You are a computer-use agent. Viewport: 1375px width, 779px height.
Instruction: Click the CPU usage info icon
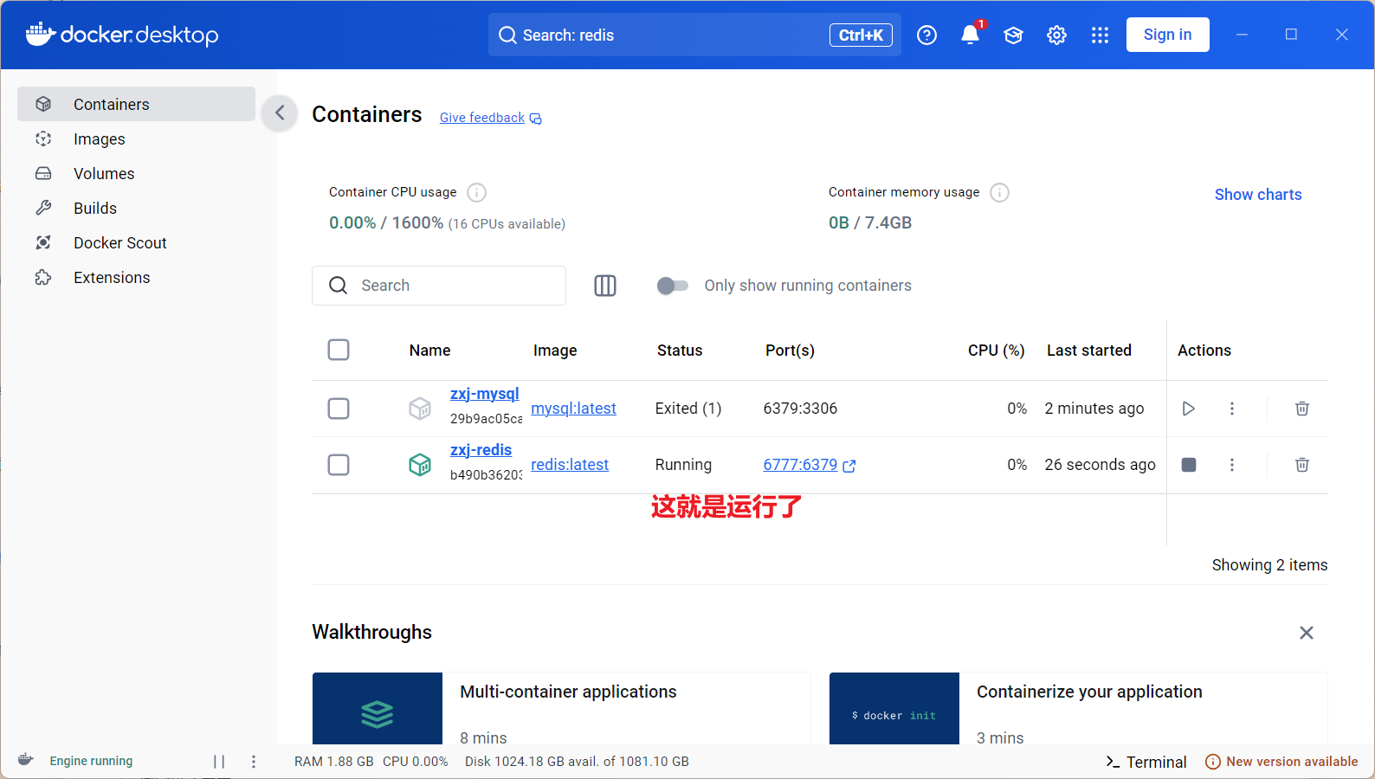[476, 192]
